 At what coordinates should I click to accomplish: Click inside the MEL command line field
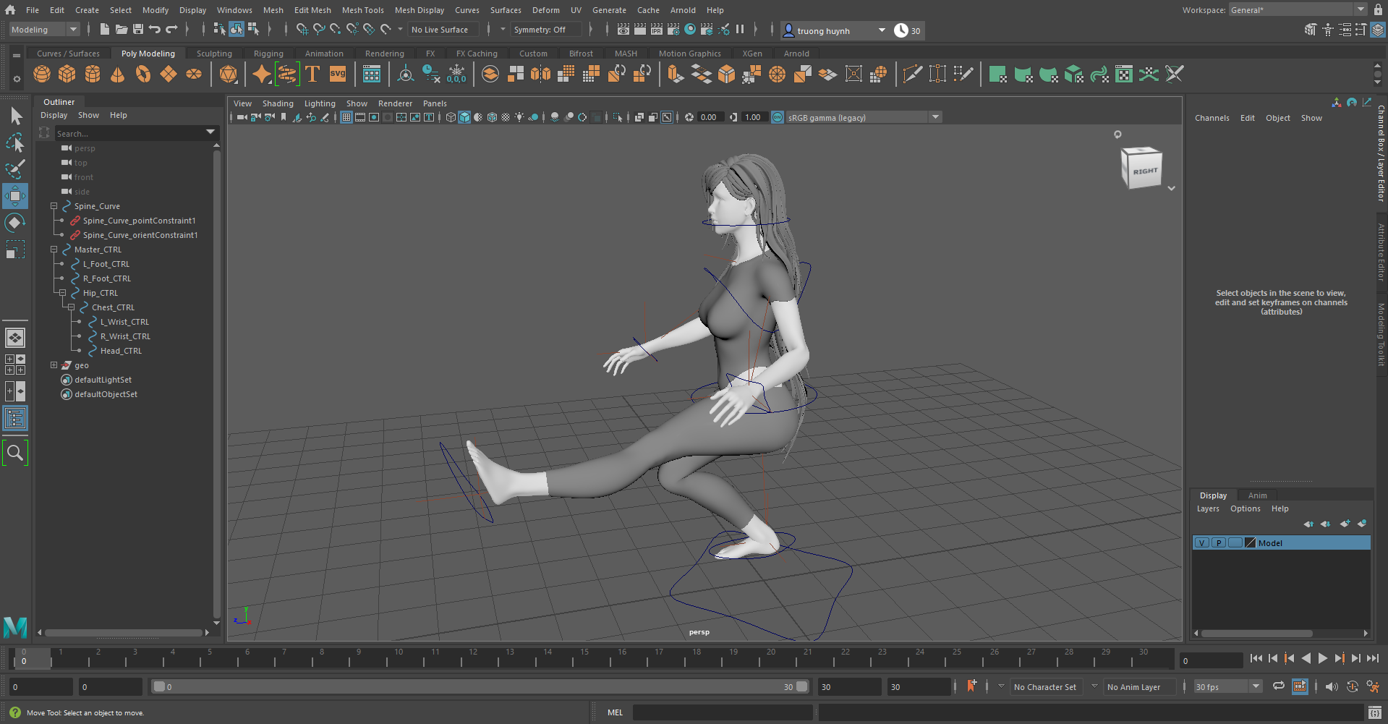pos(723,712)
